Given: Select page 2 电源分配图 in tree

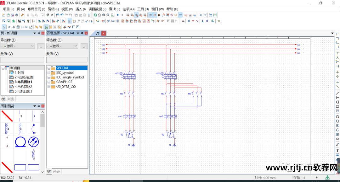Looking at the screenshot, I should (x=24, y=77).
